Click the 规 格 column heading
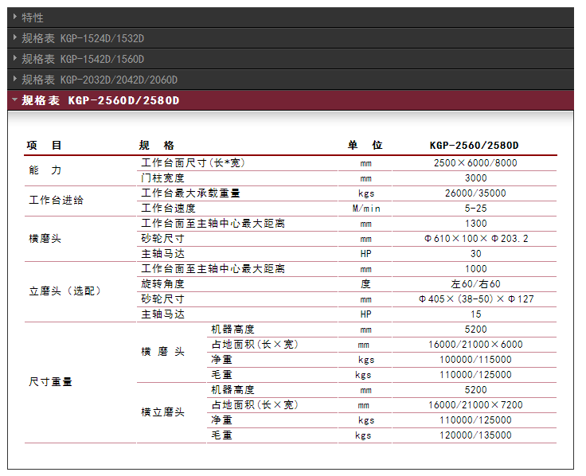The width and height of the screenshot is (586, 476). point(156,145)
